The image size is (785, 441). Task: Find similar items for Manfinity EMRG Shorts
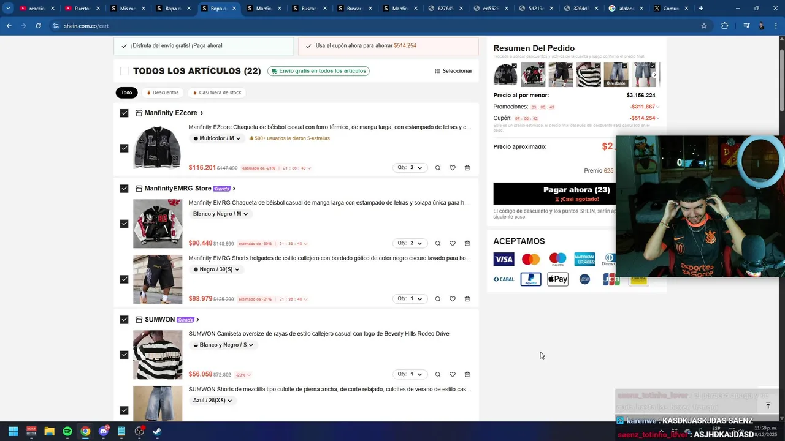coord(437,299)
